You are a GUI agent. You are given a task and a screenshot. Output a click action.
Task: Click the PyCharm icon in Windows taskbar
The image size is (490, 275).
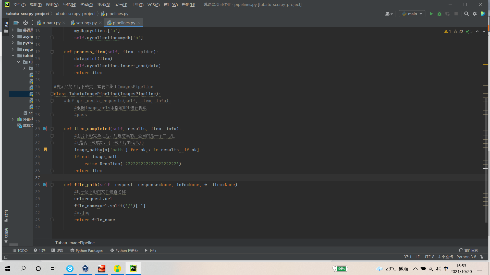[133, 268]
